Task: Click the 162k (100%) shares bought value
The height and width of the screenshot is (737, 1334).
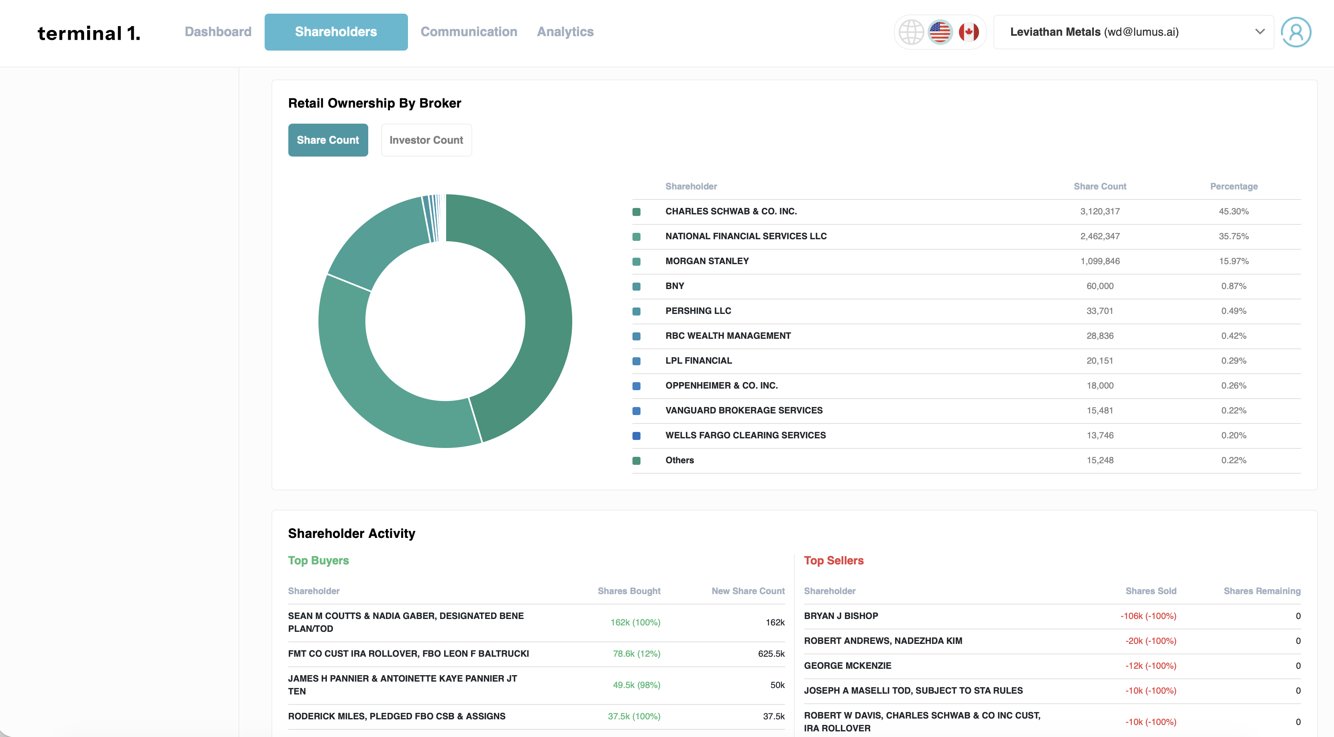Action: 635,622
